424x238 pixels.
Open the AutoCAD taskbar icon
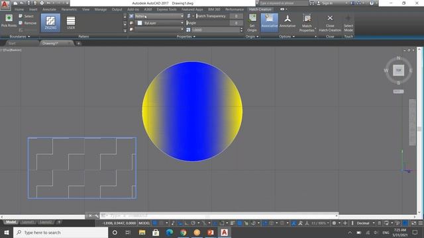(x=224, y=232)
